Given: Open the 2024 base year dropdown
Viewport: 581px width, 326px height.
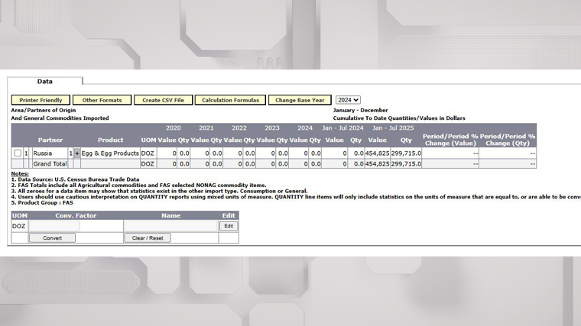Looking at the screenshot, I should click(348, 100).
